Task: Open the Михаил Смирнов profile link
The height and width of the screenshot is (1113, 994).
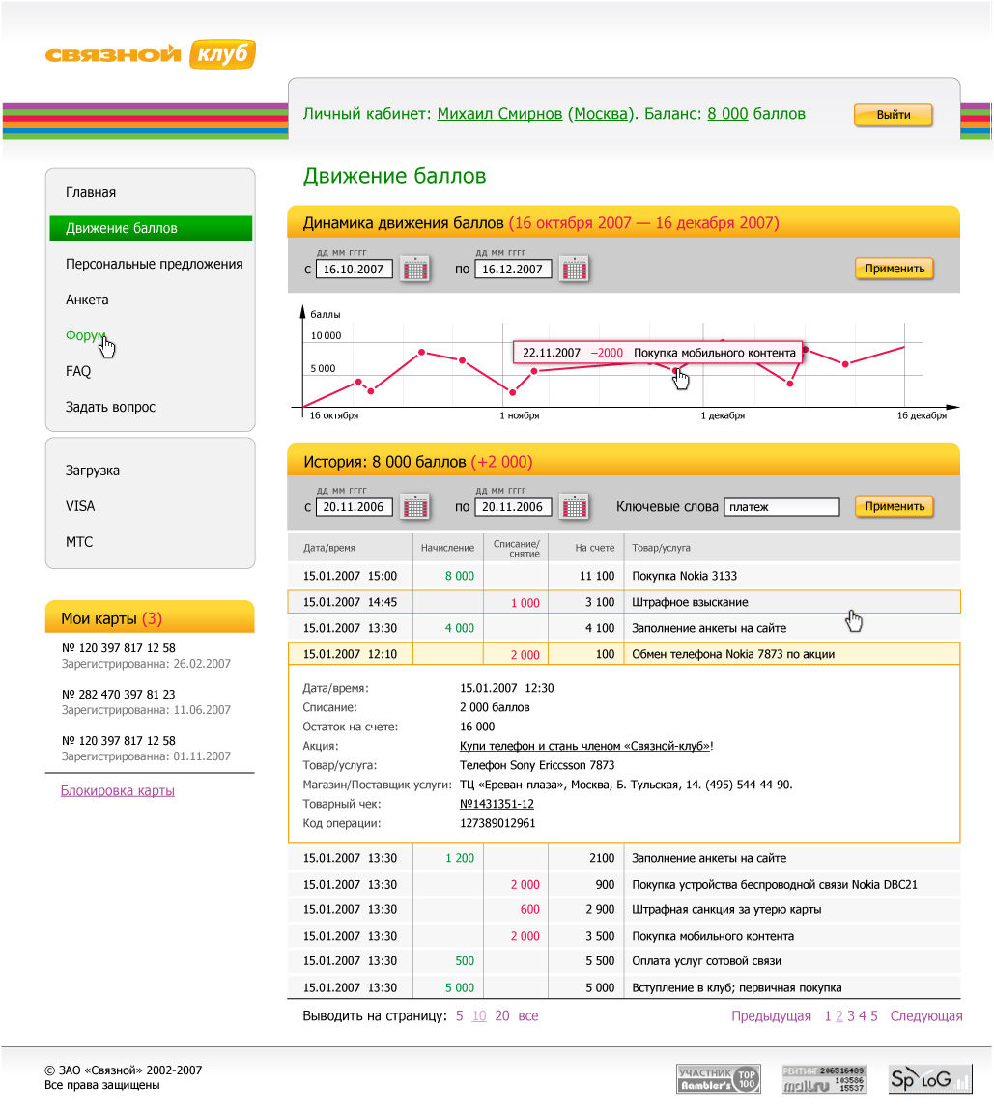Action: coord(499,114)
